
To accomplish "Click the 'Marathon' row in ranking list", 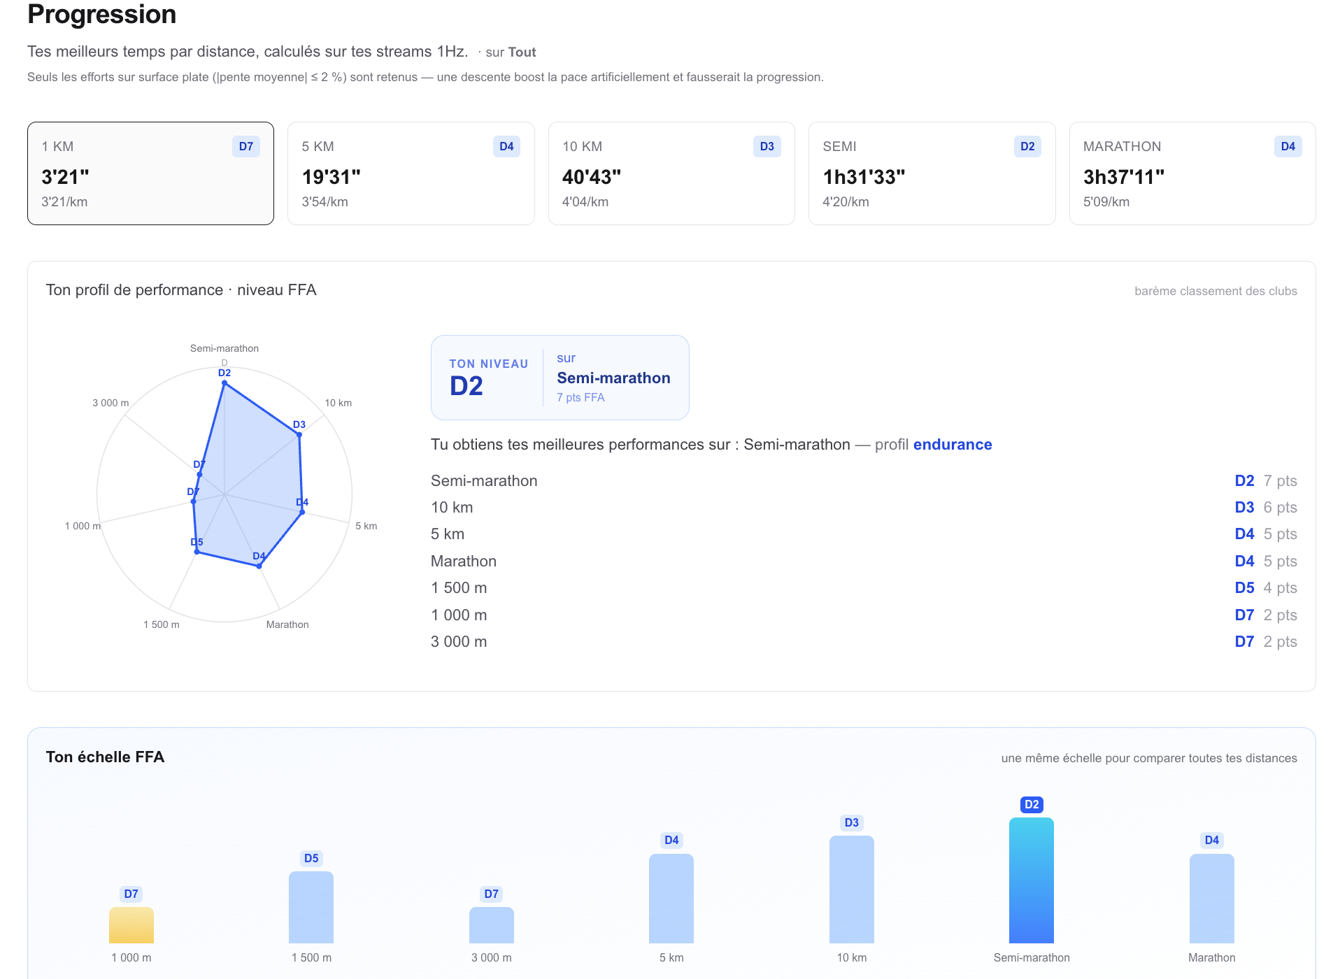I will point(864,562).
